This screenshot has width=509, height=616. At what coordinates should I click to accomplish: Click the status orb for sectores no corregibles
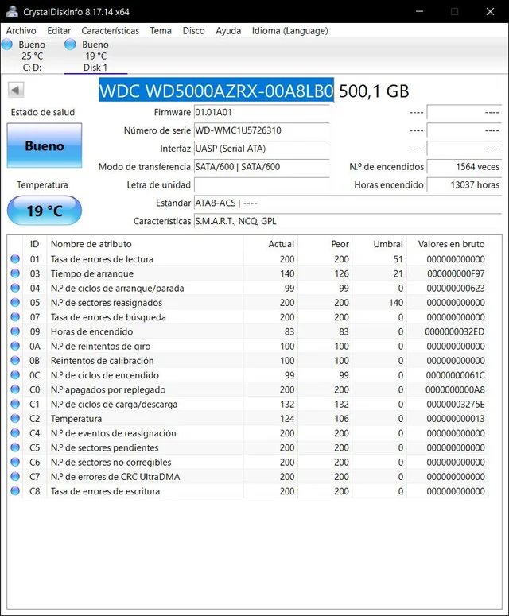pos(15,463)
